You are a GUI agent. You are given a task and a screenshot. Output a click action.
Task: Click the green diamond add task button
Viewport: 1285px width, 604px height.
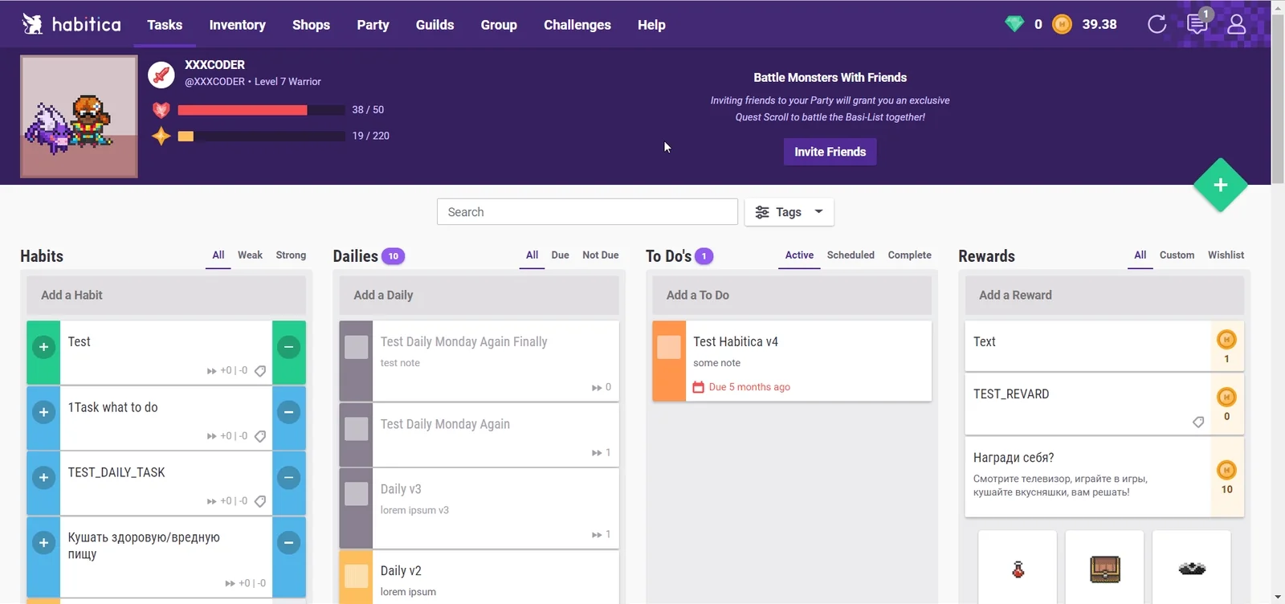[x=1221, y=186]
